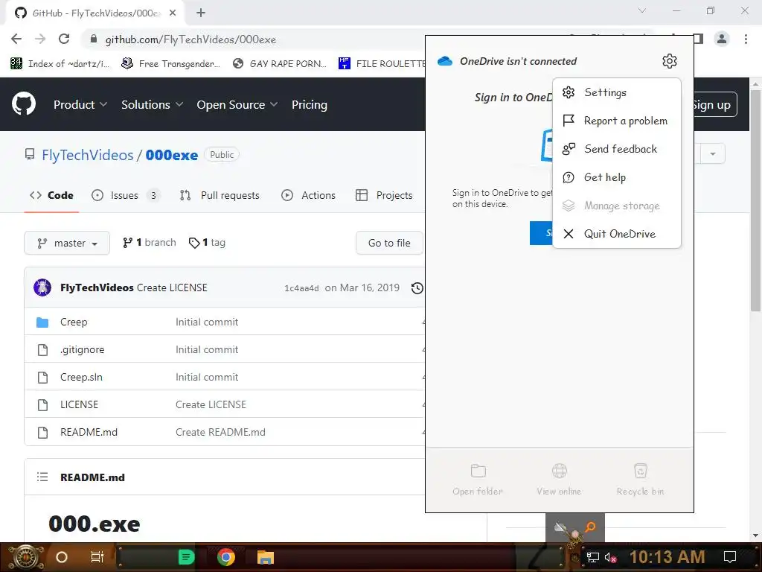This screenshot has height=572, width=762.
Task: Open Chrome from the taskbar
Action: [226, 557]
